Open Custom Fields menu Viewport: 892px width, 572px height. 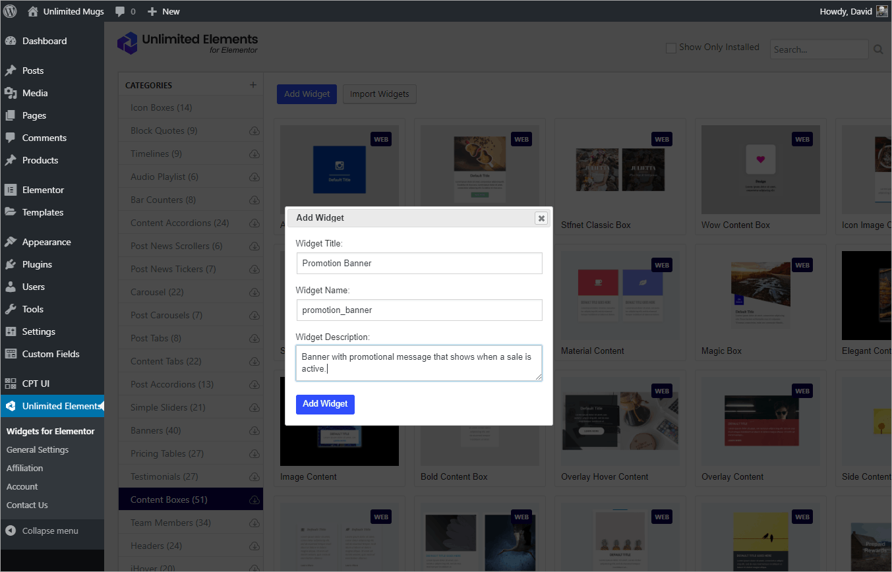click(x=52, y=354)
